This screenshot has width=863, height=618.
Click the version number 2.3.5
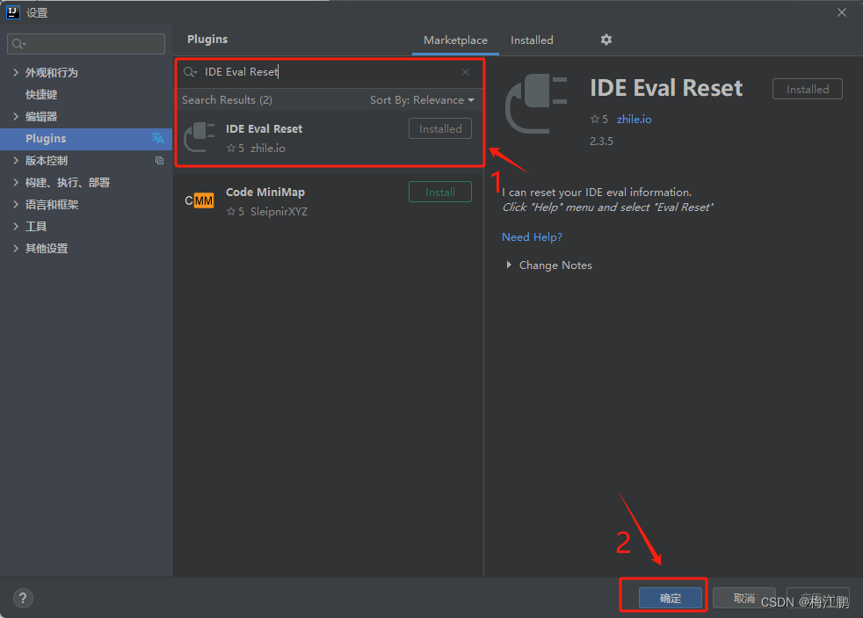click(601, 142)
